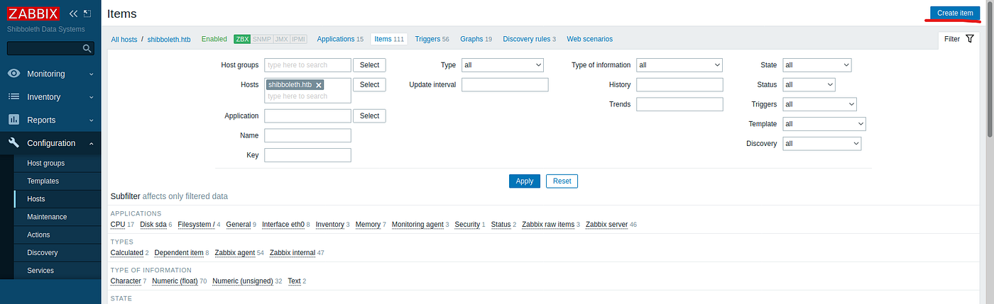Filter by Numeric (float) information type
This screenshot has width=994, height=304.
pos(175,281)
